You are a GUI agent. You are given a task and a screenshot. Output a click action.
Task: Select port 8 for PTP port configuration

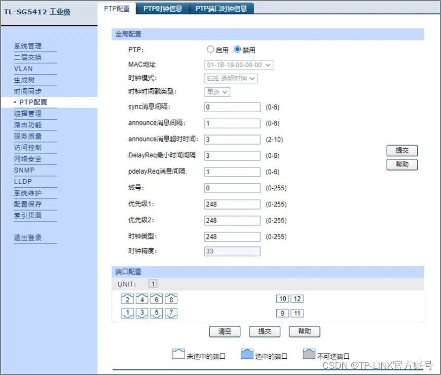click(171, 299)
